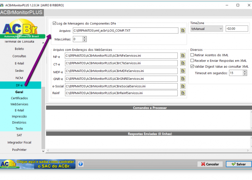Edit the log Arquivo path field

(126, 31)
